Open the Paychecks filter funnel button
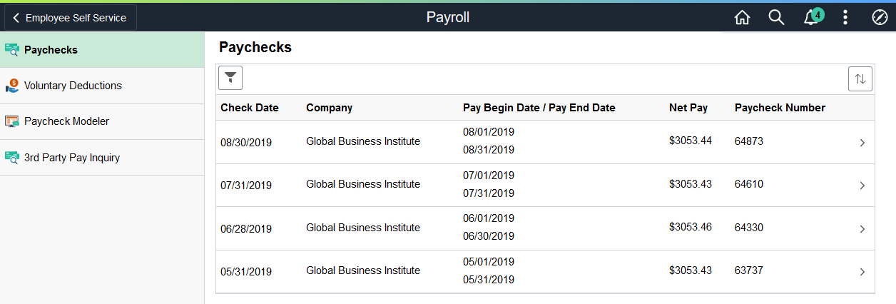This screenshot has height=304, width=896. (230, 78)
